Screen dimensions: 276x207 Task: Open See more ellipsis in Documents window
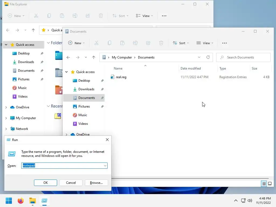pyautogui.click(x=225, y=43)
